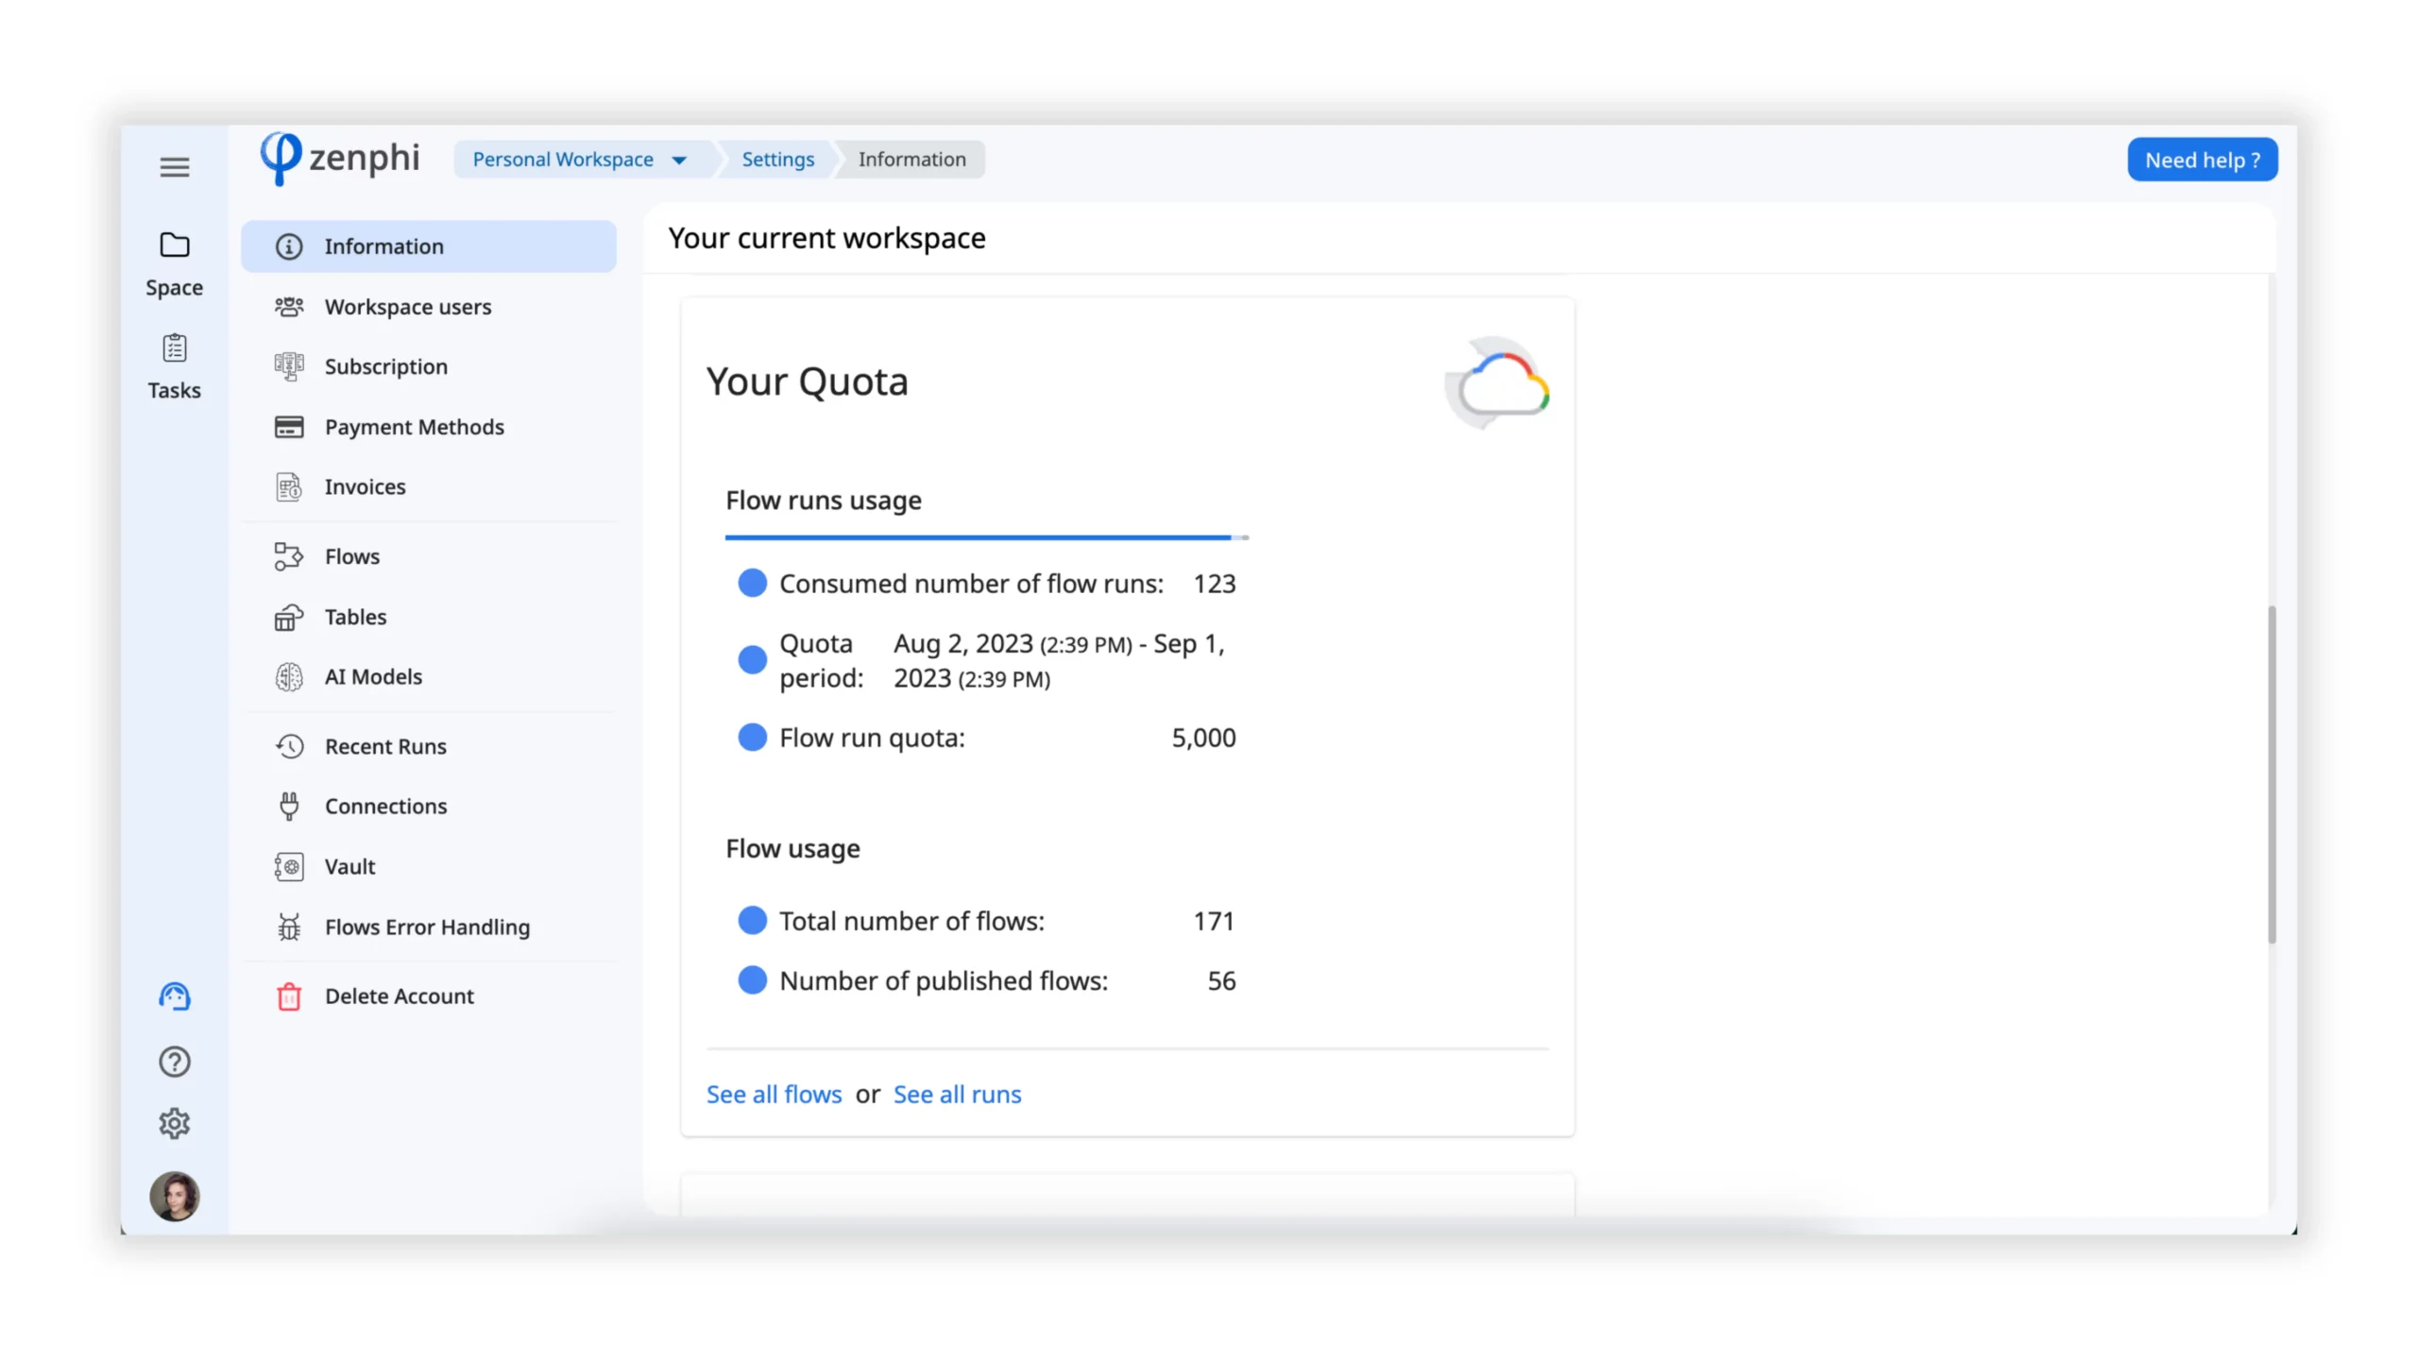
Task: Click the zenphi logo
Action: pyautogui.click(x=340, y=158)
